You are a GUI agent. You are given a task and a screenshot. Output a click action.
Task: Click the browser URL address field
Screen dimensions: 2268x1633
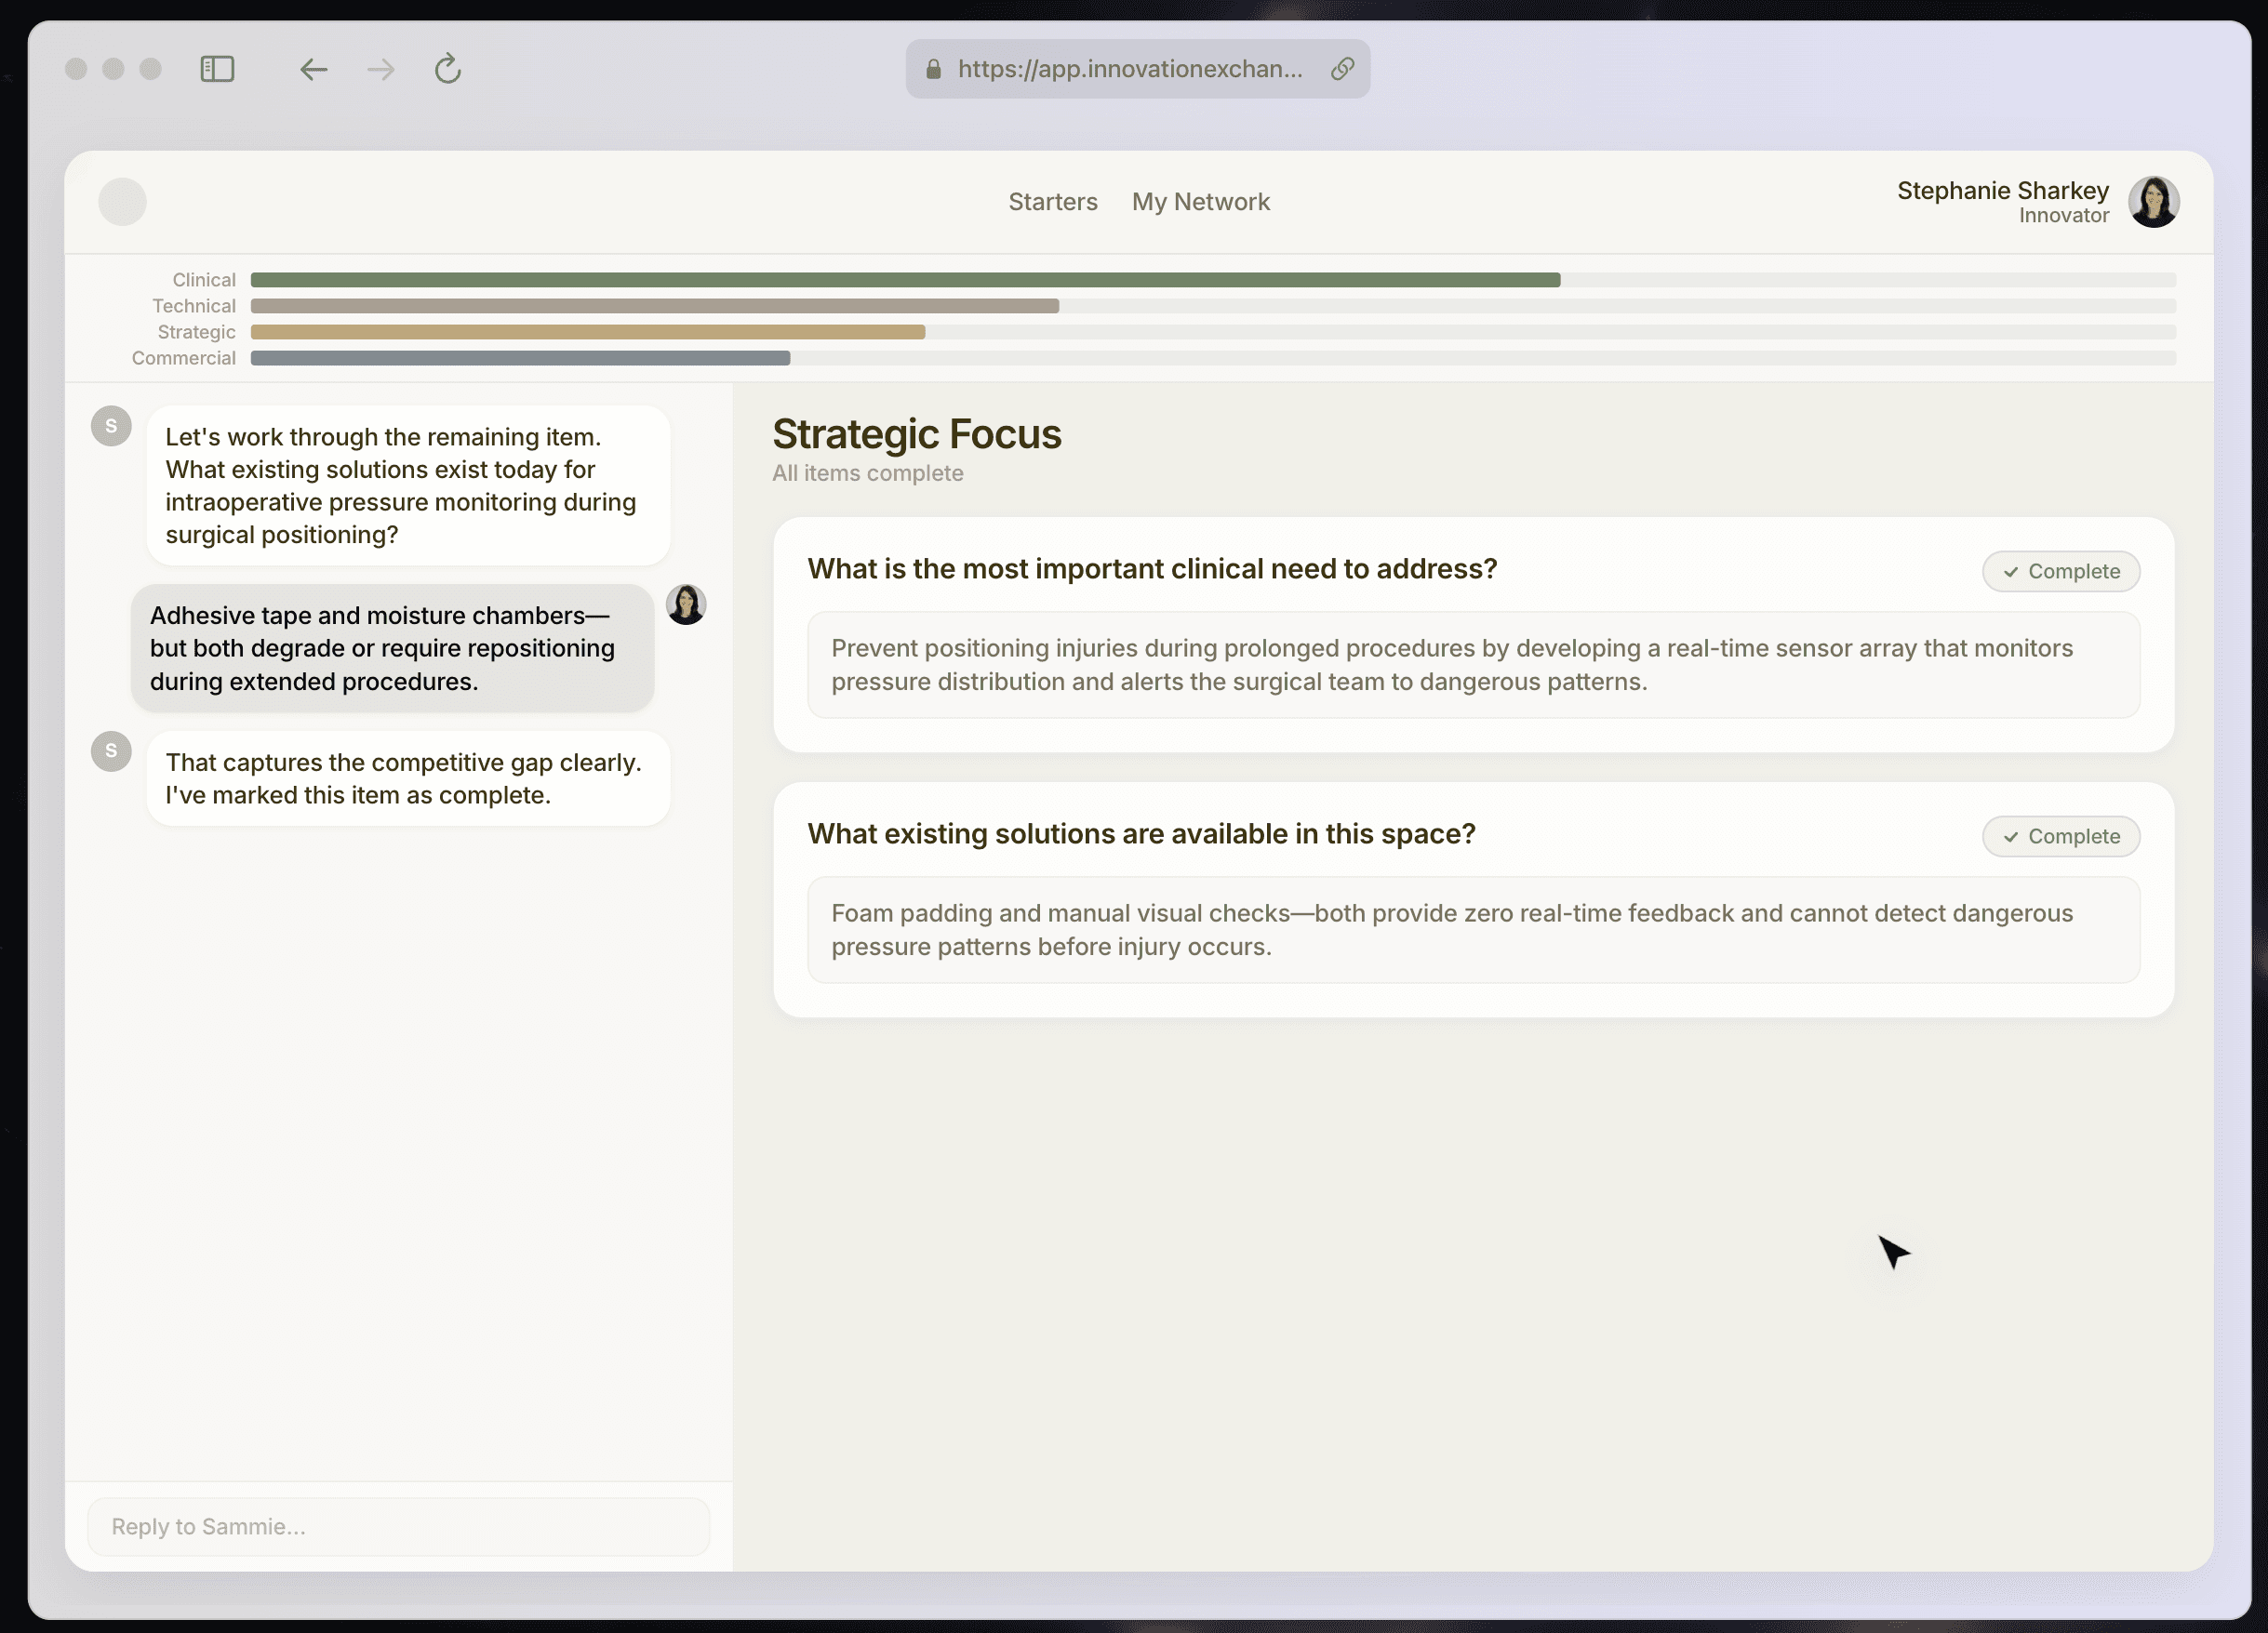tap(1129, 69)
